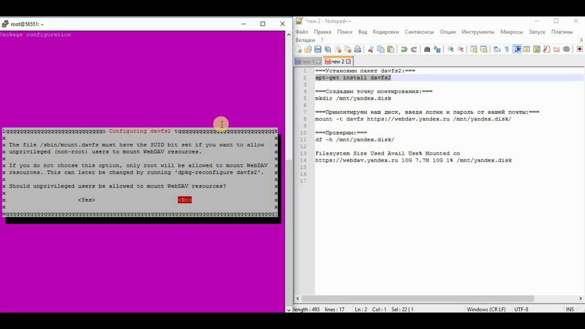Viewport: 585px width, 329px height.
Task: Open the Вид menu
Action: tap(363, 32)
